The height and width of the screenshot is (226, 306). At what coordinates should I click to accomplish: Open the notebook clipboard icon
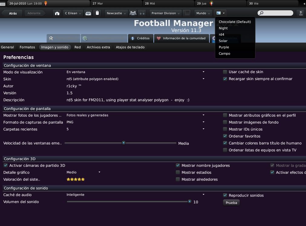click(x=97, y=13)
